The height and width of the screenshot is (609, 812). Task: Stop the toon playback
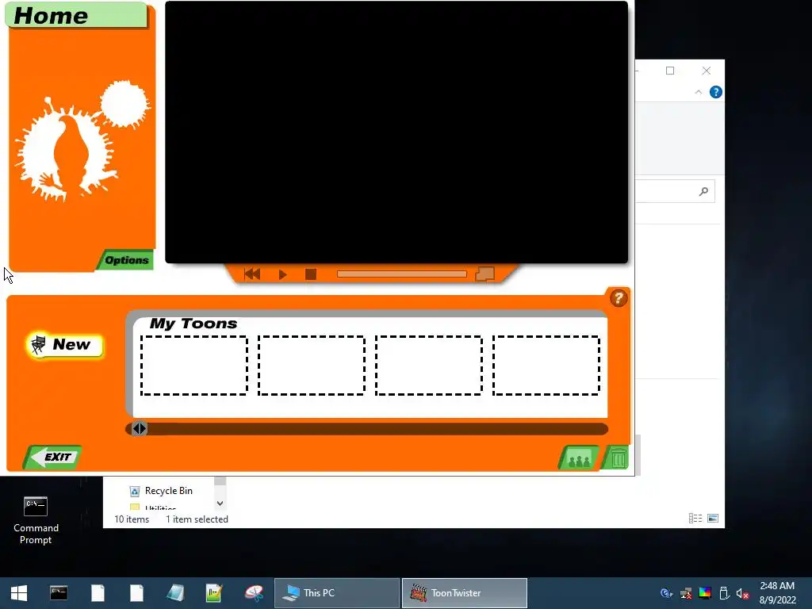pyautogui.click(x=311, y=274)
